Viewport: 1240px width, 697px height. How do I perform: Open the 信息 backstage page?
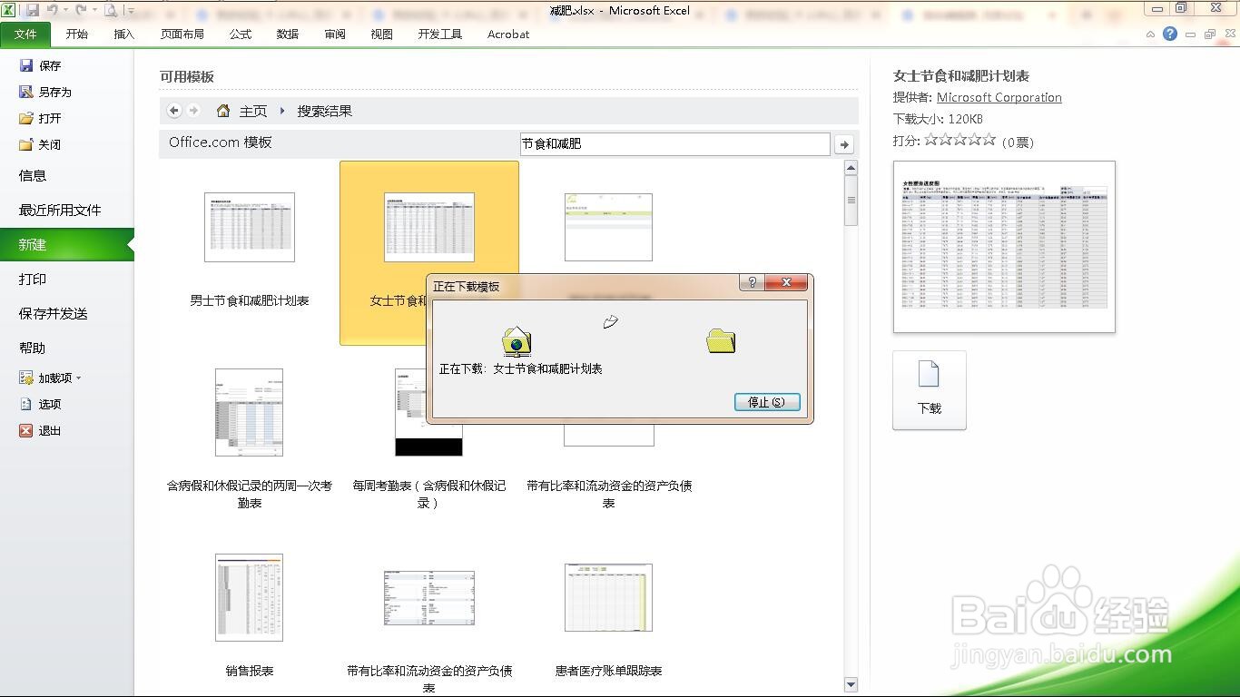33,175
